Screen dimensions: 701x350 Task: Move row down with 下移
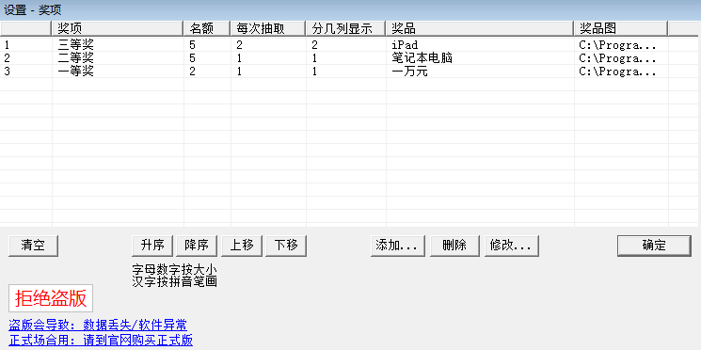pyautogui.click(x=286, y=246)
